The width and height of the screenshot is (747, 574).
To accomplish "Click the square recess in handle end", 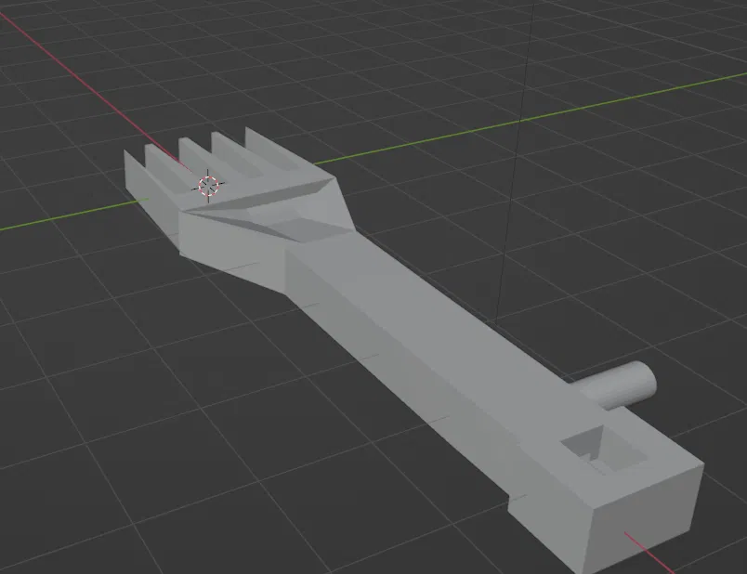I will pyautogui.click(x=605, y=450).
